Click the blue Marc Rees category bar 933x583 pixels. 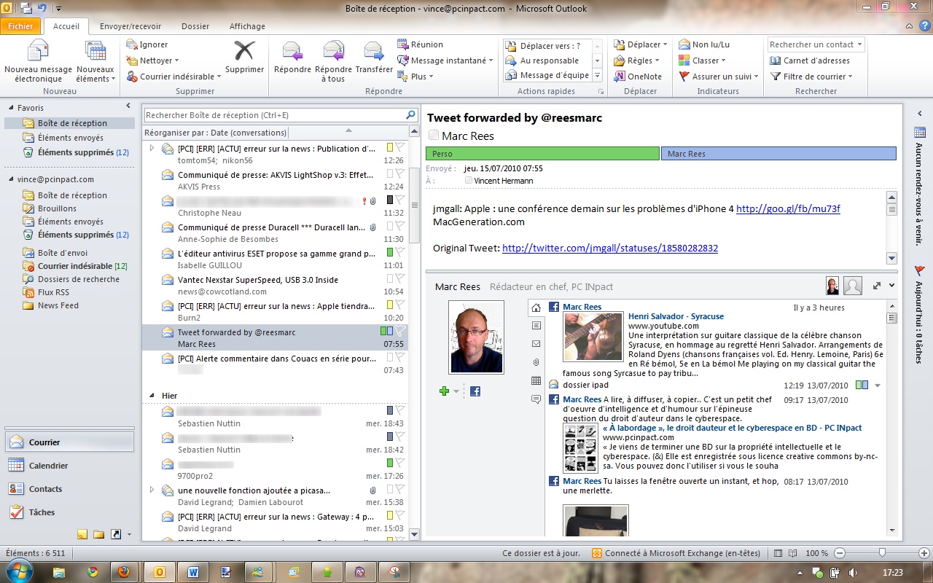point(778,154)
